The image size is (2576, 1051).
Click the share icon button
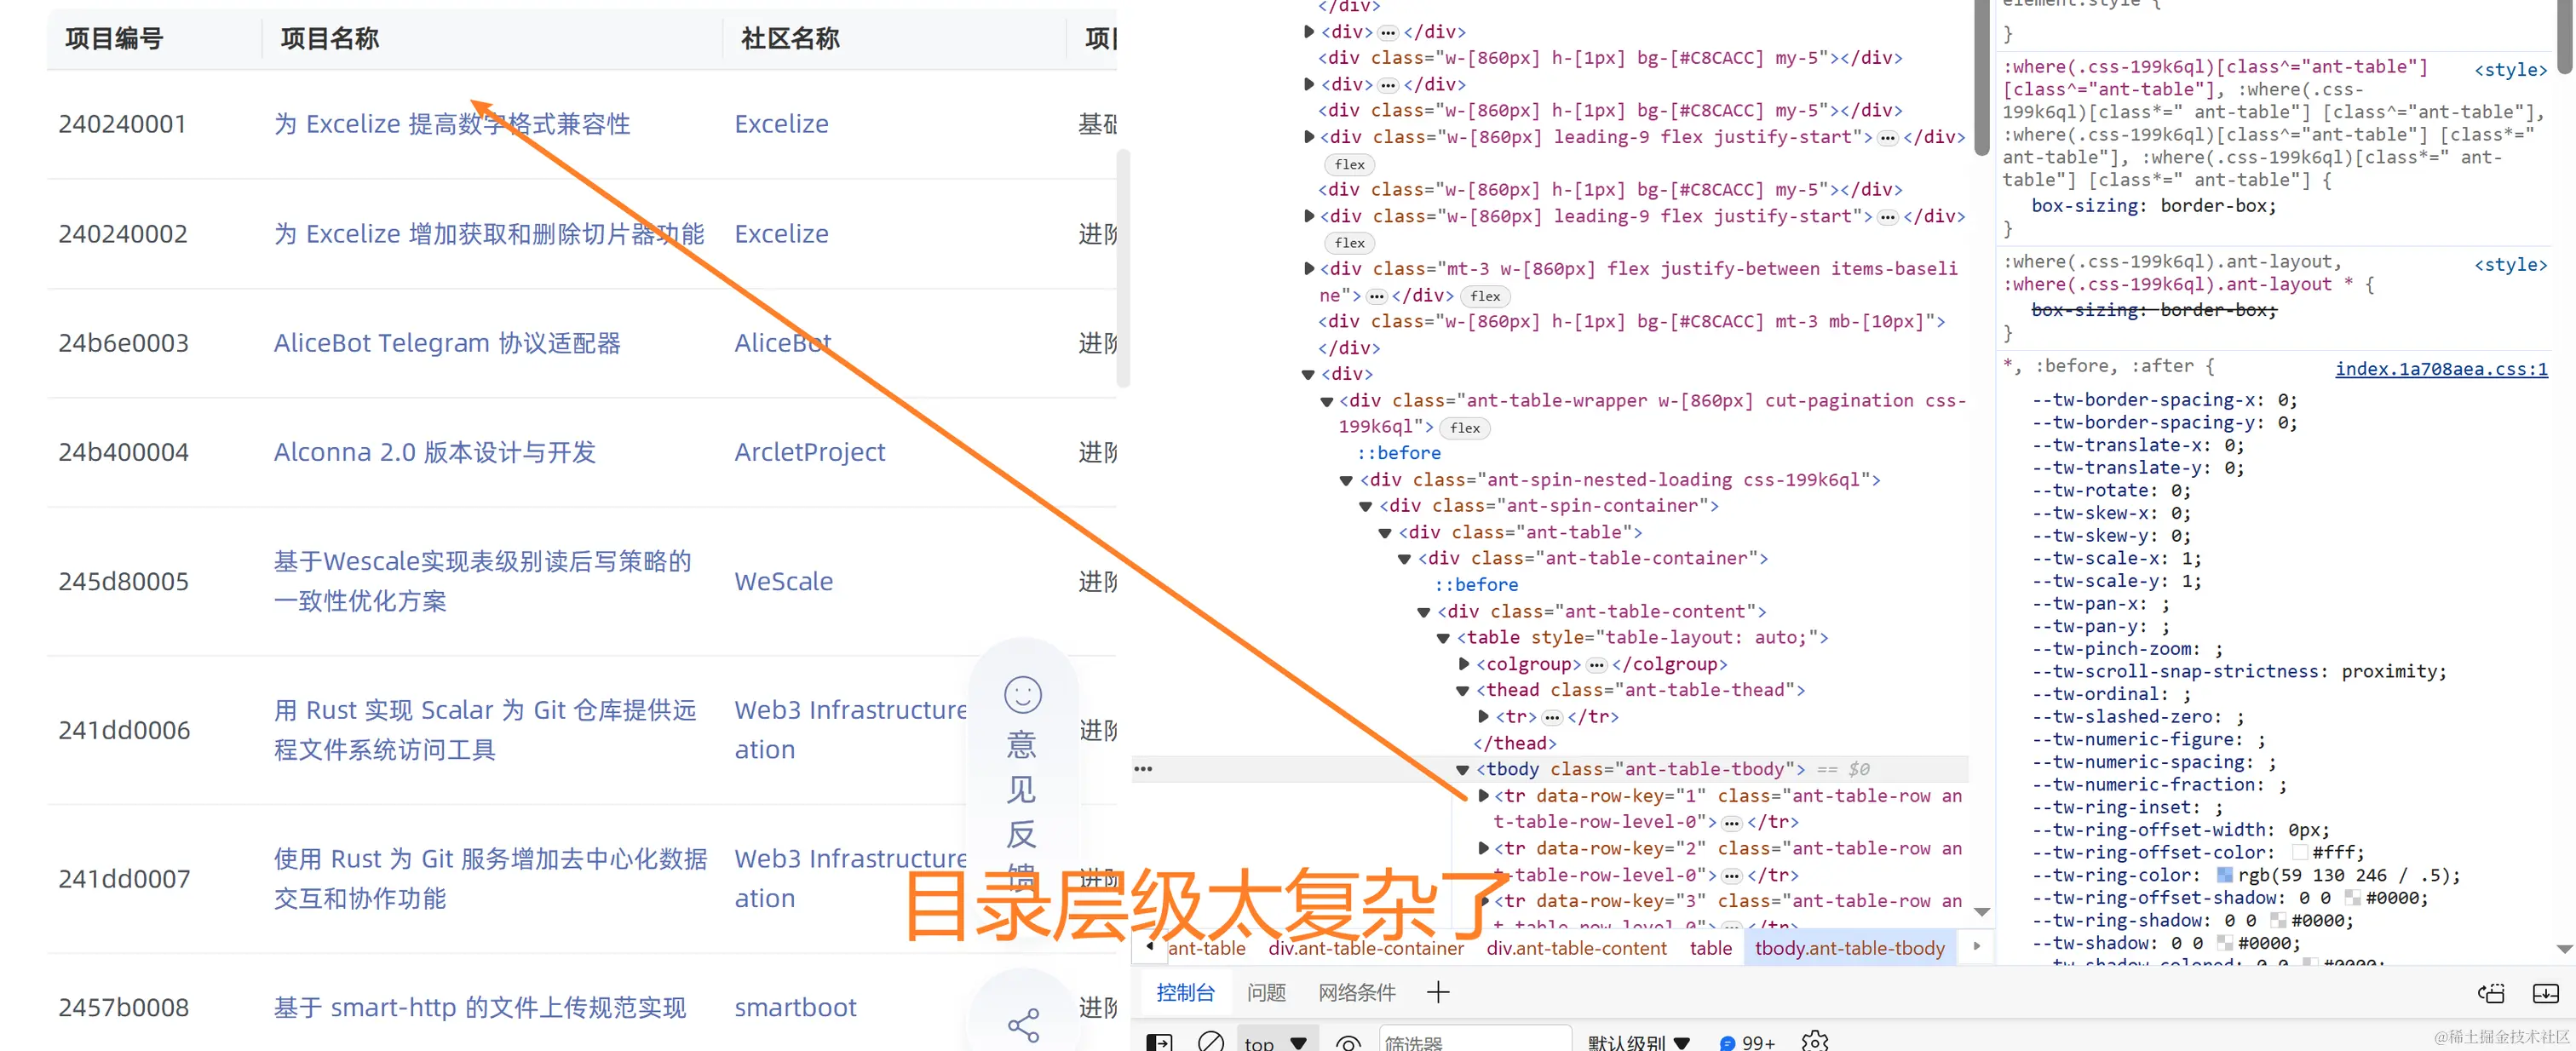pyautogui.click(x=1022, y=1024)
